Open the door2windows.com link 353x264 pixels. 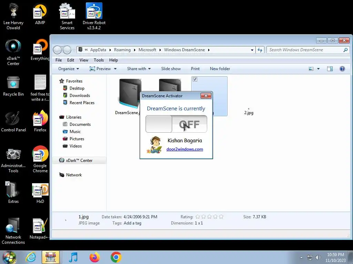pos(185,149)
